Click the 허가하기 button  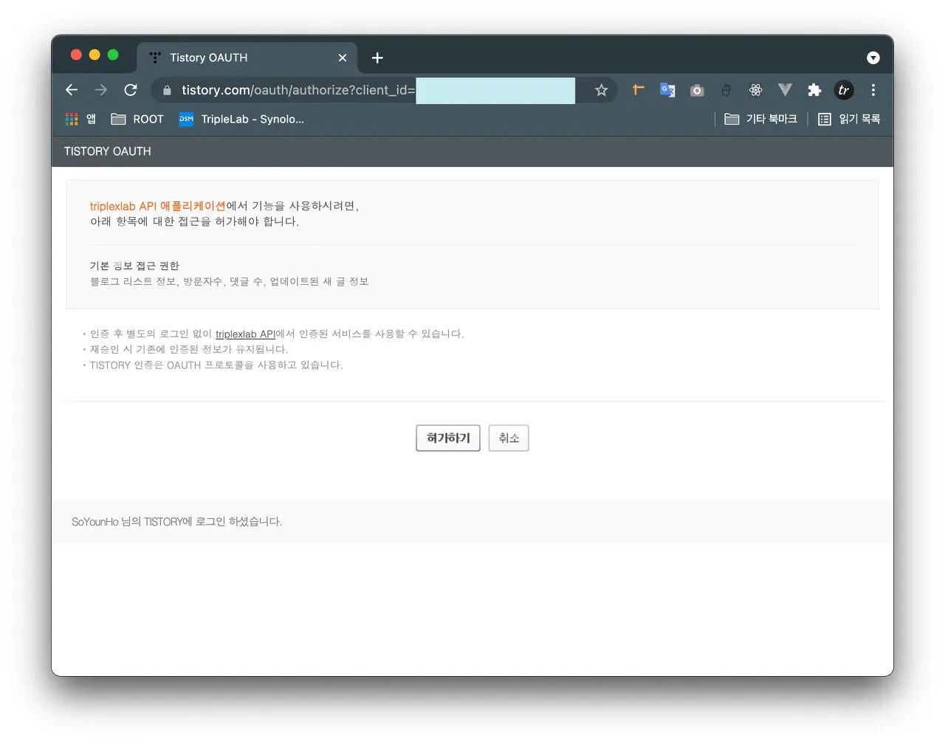pos(448,438)
